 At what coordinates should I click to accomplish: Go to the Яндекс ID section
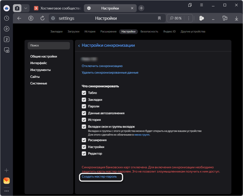click(x=169, y=32)
